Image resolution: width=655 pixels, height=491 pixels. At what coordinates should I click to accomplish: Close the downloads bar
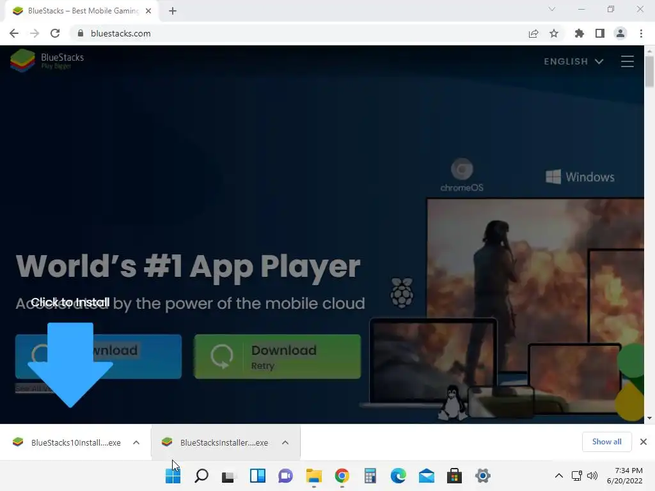point(643,442)
